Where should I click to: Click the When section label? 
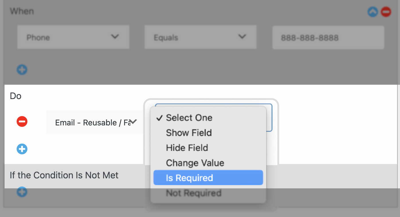(22, 11)
